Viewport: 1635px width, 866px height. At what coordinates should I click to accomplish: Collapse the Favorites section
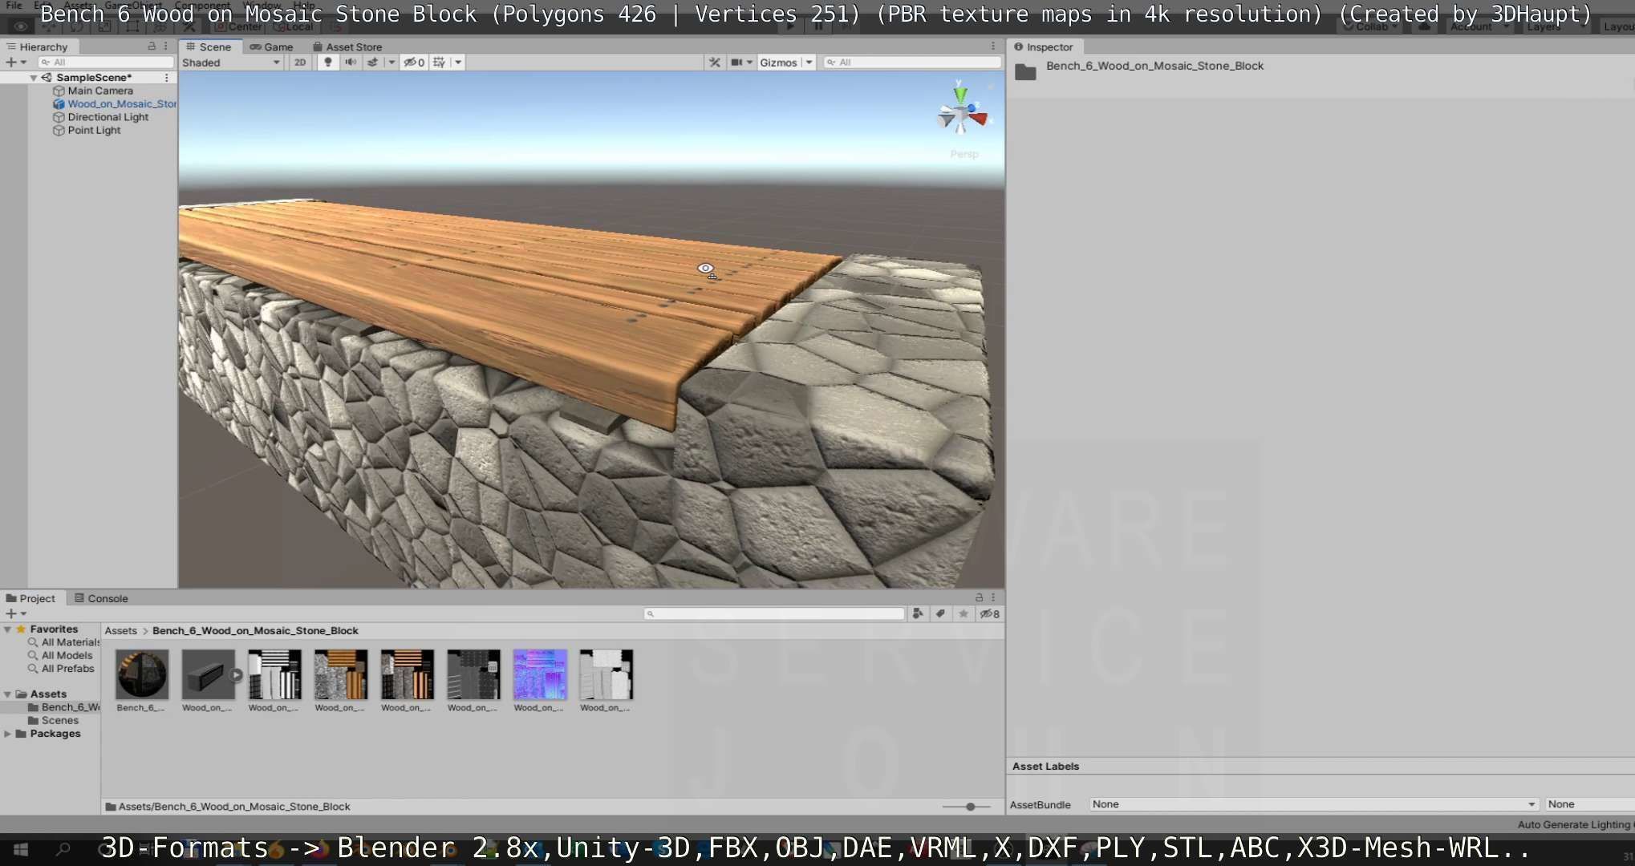[7, 629]
